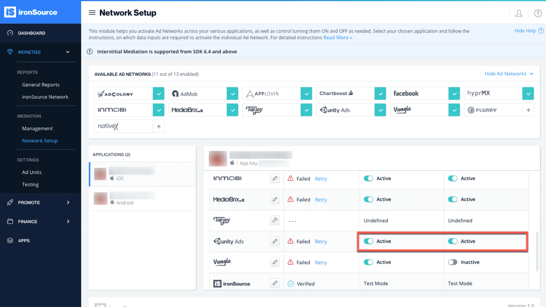Retry the failed MediaBrix verification
Image resolution: width=546 pixels, height=307 pixels.
[x=321, y=200]
